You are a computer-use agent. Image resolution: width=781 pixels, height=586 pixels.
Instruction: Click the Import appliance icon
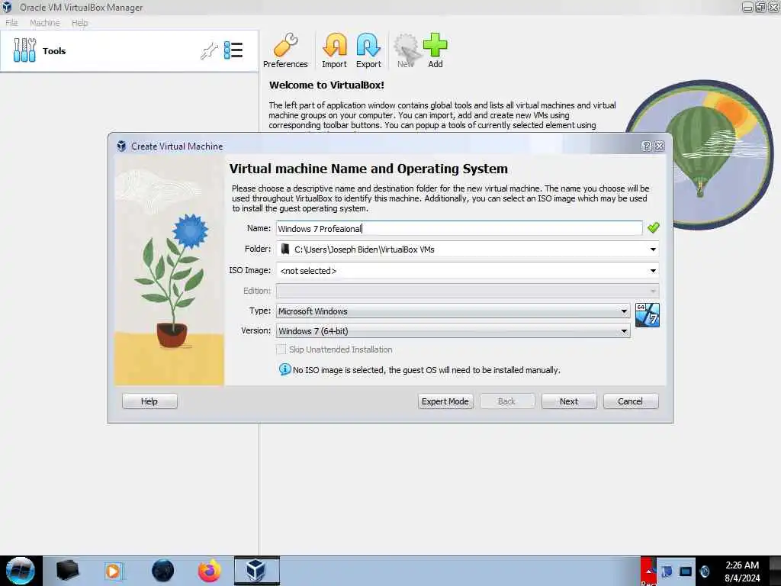point(334,50)
